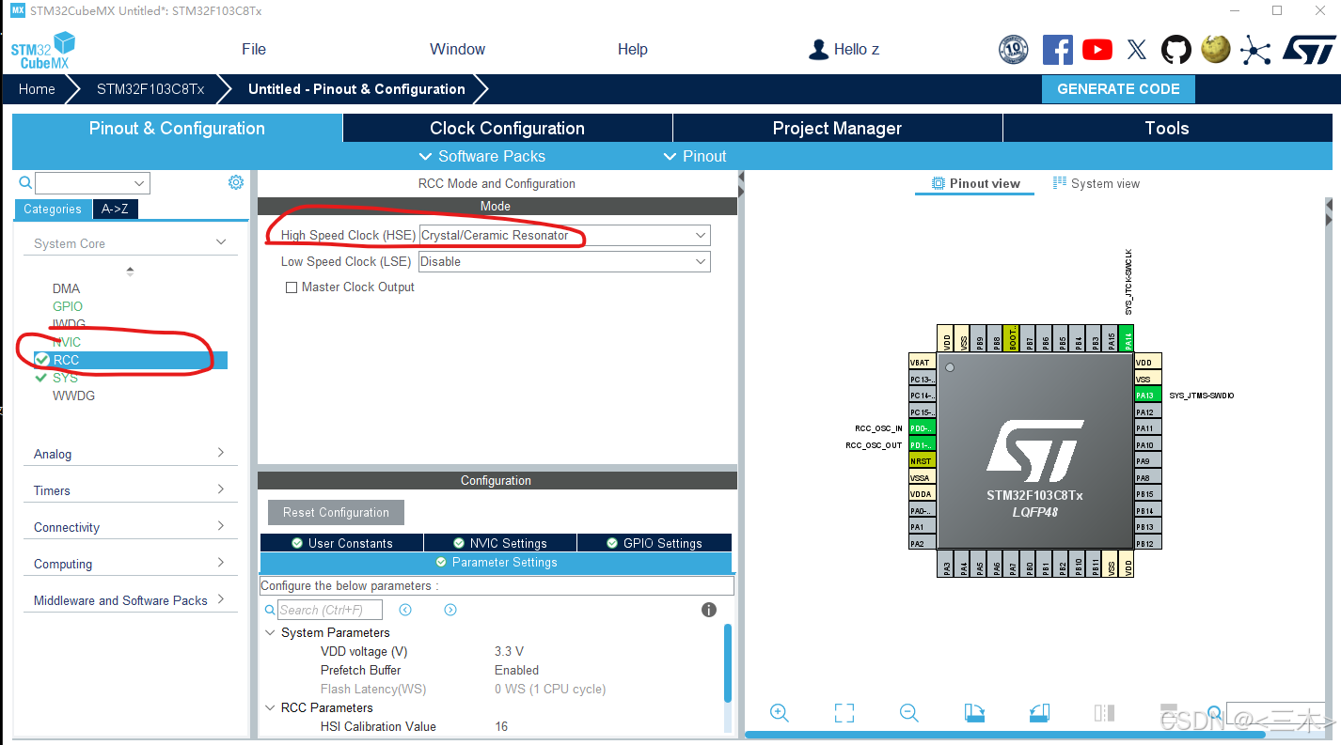1341x745 pixels.
Task: Switch to Clock Configuration tab
Action: click(507, 129)
